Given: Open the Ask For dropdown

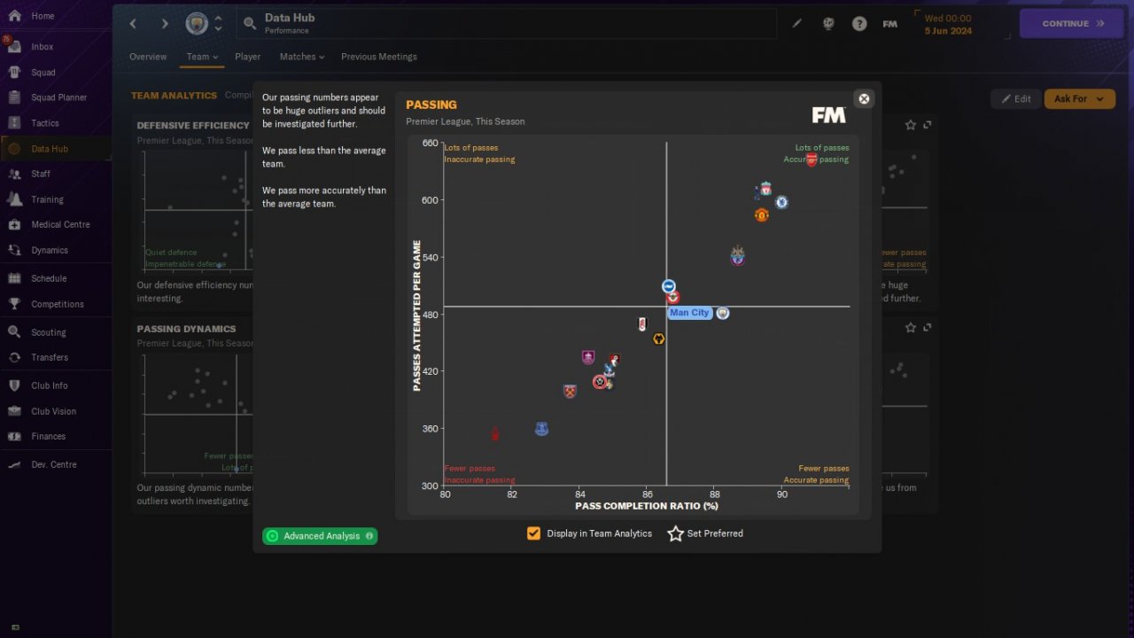Looking at the screenshot, I should (x=1080, y=98).
